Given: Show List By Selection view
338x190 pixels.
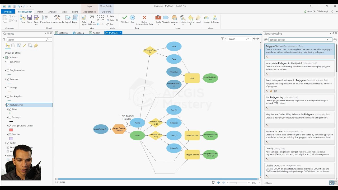Looking at the screenshot, I should coord(19,46).
